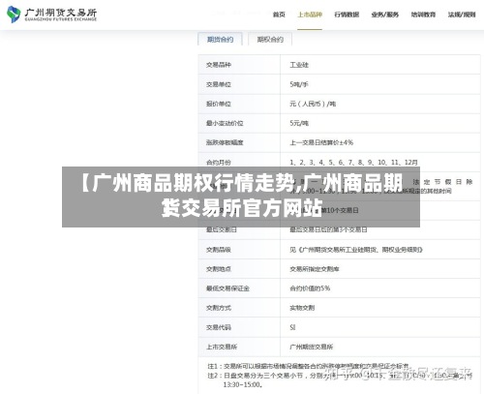
Task: Select the 1、2、3…12月 contract months value
Action: pyautogui.click(x=353, y=163)
